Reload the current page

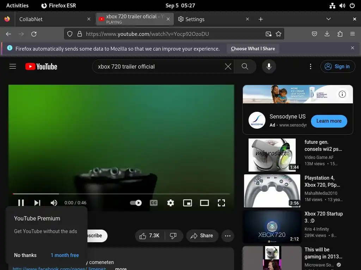(x=34, y=34)
